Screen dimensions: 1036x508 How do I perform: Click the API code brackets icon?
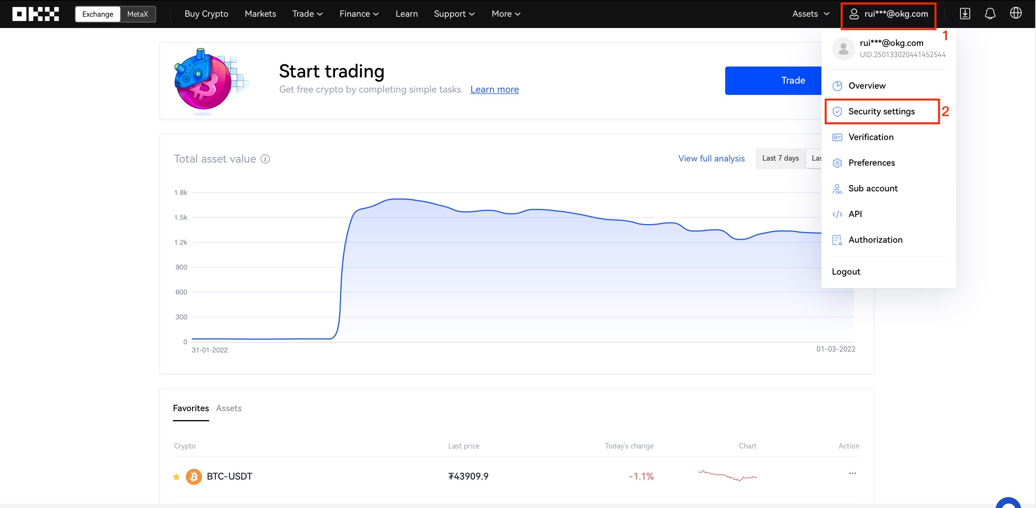coord(837,214)
